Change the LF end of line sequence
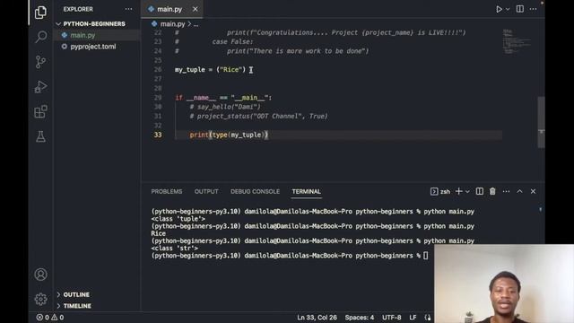 413,318
